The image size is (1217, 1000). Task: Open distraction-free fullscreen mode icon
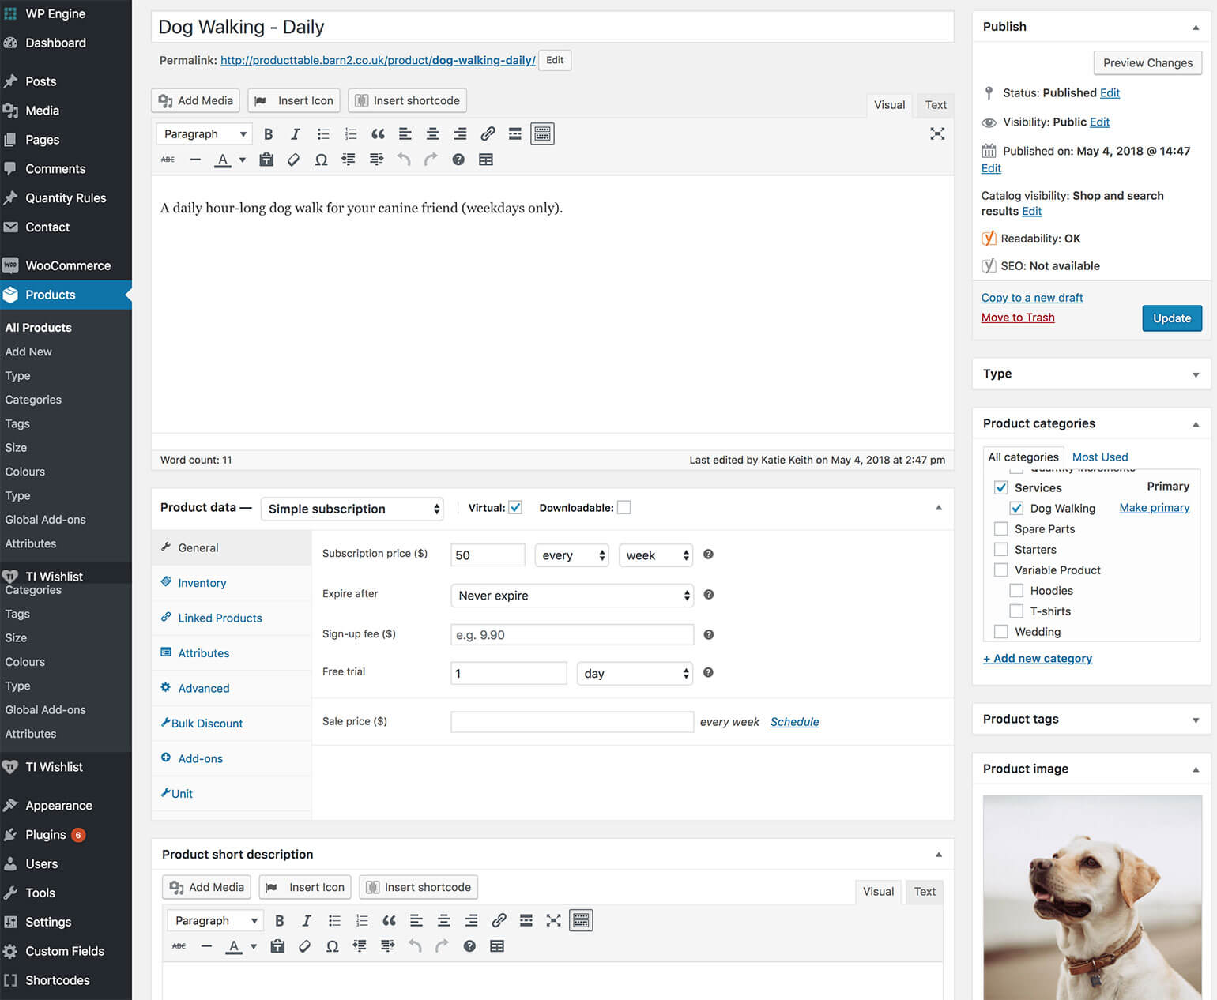coord(937,134)
